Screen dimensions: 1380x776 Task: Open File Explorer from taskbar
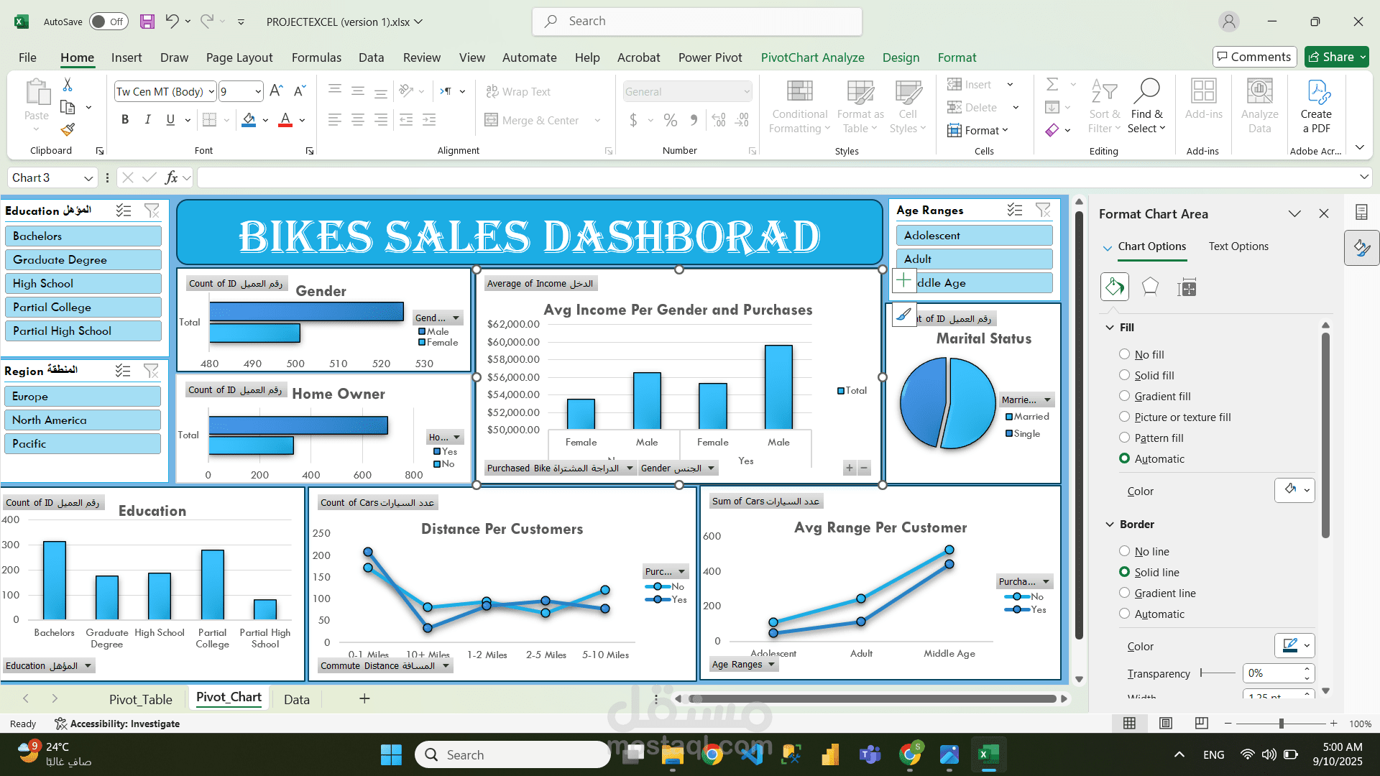tap(673, 755)
